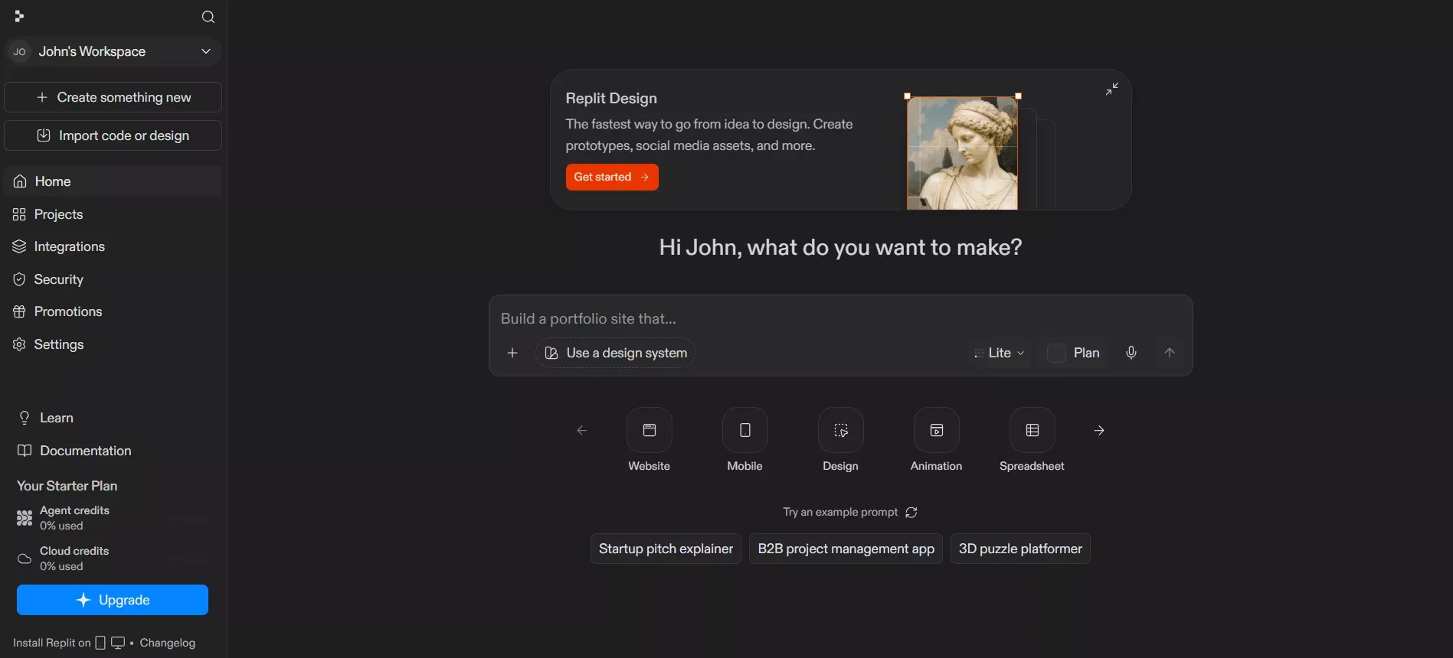
Task: Open Security page
Action: (113, 279)
